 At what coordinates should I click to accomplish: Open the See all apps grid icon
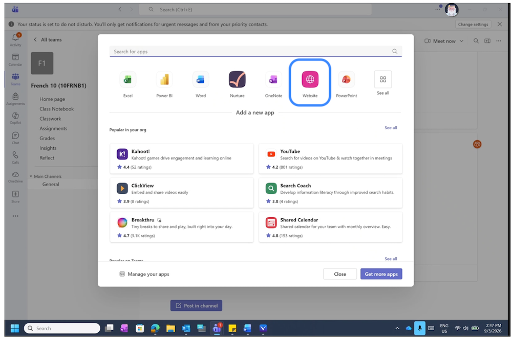tap(382, 79)
